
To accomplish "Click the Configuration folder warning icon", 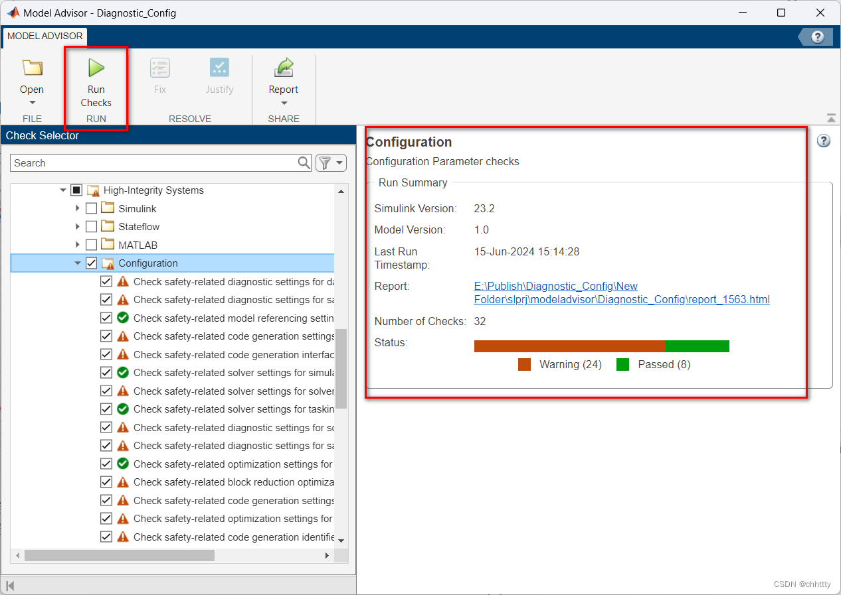I will tap(108, 263).
